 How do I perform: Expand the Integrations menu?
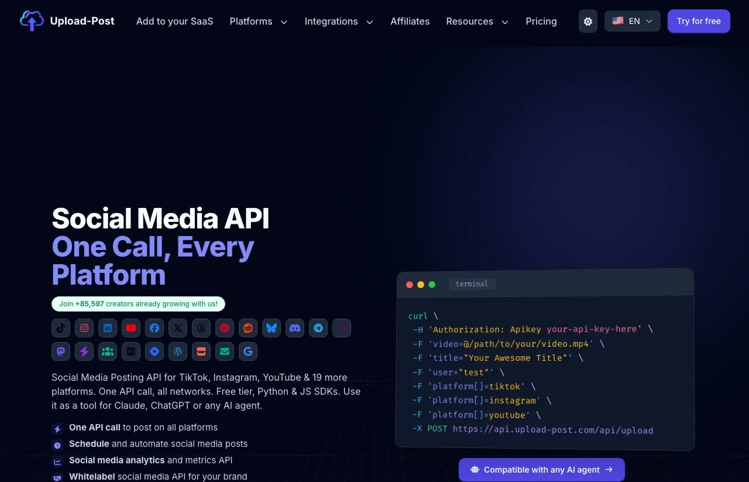[x=339, y=21]
